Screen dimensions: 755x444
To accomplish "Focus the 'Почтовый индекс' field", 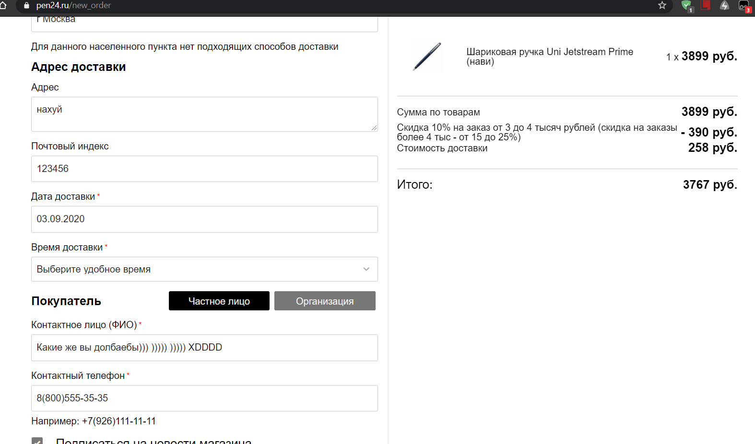I will point(204,169).
